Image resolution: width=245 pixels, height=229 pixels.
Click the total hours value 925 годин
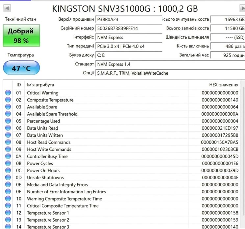point(228,55)
